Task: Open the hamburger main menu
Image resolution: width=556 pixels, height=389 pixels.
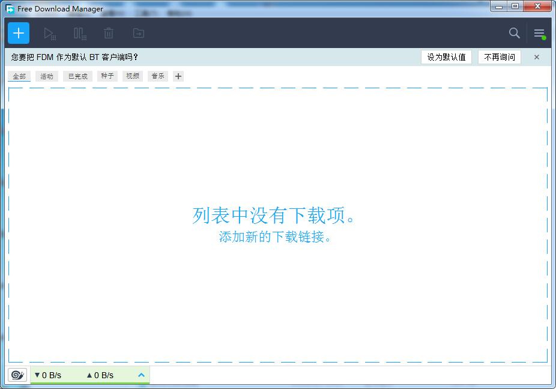Action: click(x=539, y=34)
